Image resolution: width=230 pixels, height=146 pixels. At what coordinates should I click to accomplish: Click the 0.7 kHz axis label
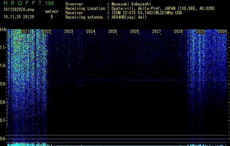[x=3, y=120]
